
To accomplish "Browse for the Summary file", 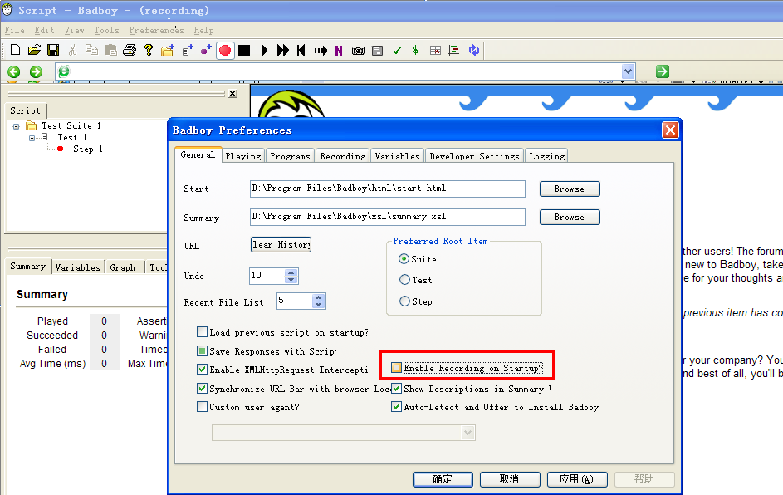I will (570, 218).
